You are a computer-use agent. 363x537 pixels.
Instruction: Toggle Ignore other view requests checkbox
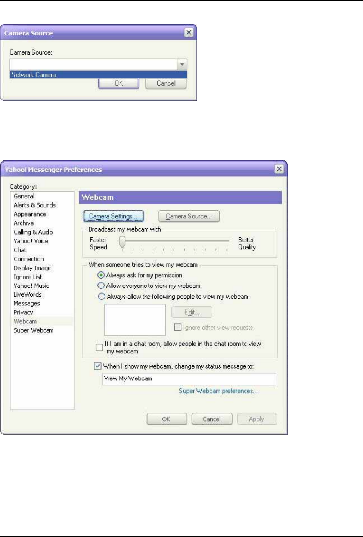(178, 328)
